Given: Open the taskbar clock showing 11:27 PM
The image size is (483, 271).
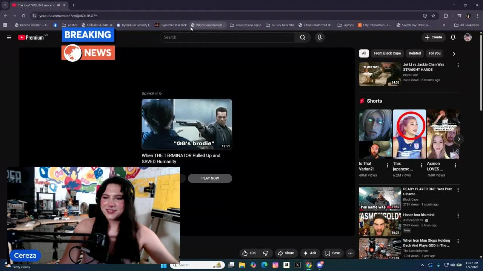Looking at the screenshot, I should (x=472, y=265).
